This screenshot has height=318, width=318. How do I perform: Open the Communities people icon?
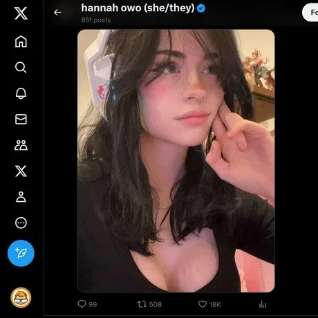tap(21, 145)
